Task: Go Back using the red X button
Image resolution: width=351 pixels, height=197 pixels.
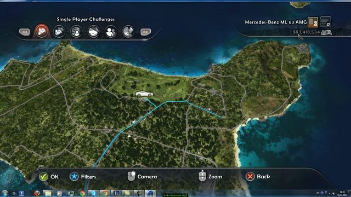Action: click(x=250, y=177)
